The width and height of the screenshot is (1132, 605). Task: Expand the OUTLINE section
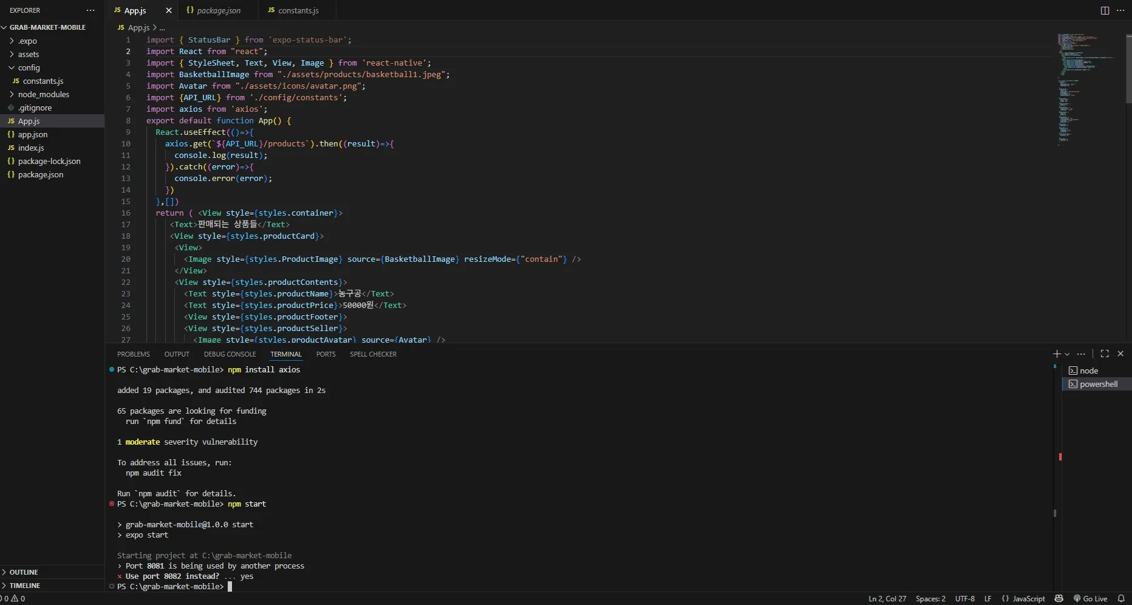24,572
